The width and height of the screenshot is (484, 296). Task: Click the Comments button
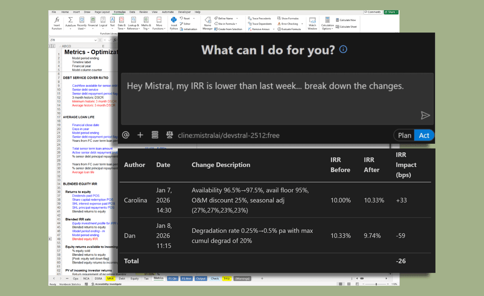[372, 12]
